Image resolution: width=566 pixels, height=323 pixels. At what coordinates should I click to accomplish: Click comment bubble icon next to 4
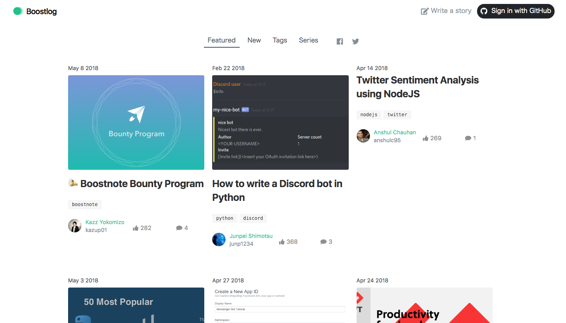179,228
